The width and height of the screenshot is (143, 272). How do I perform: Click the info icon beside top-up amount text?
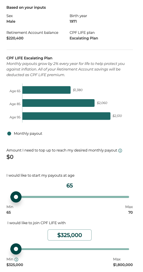click(120, 150)
